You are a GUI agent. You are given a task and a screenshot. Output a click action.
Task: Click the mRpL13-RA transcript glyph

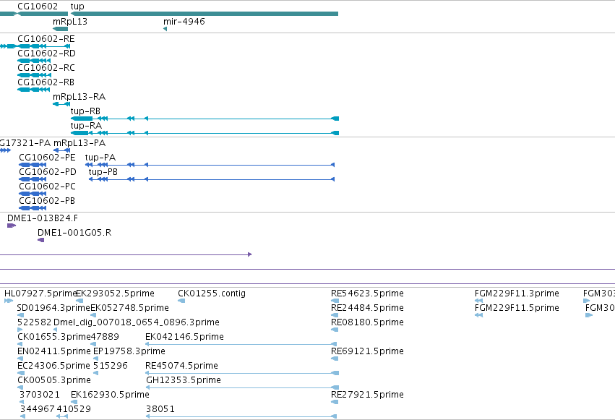coord(61,104)
